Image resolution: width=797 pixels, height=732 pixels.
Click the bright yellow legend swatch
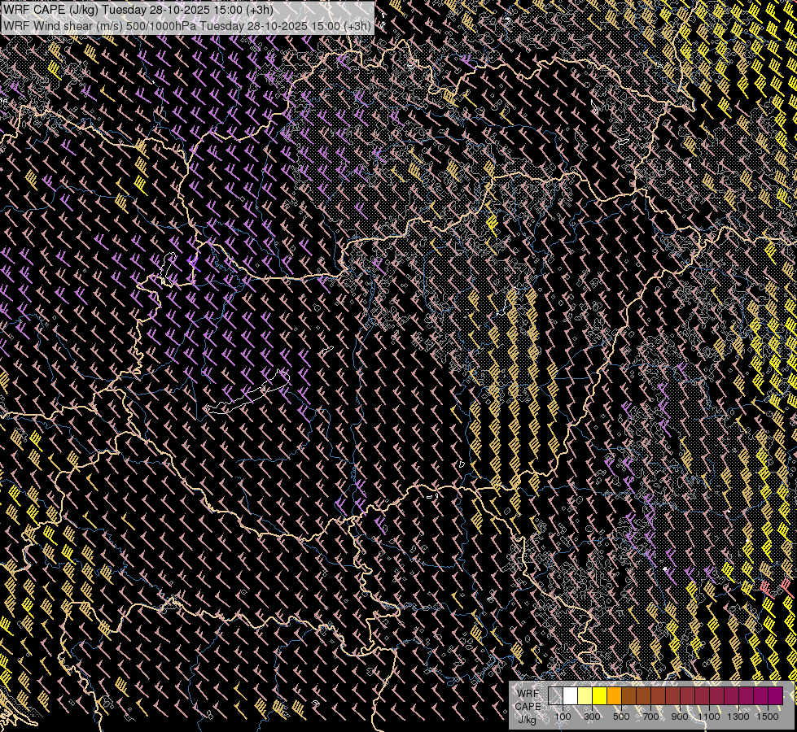(x=600, y=695)
